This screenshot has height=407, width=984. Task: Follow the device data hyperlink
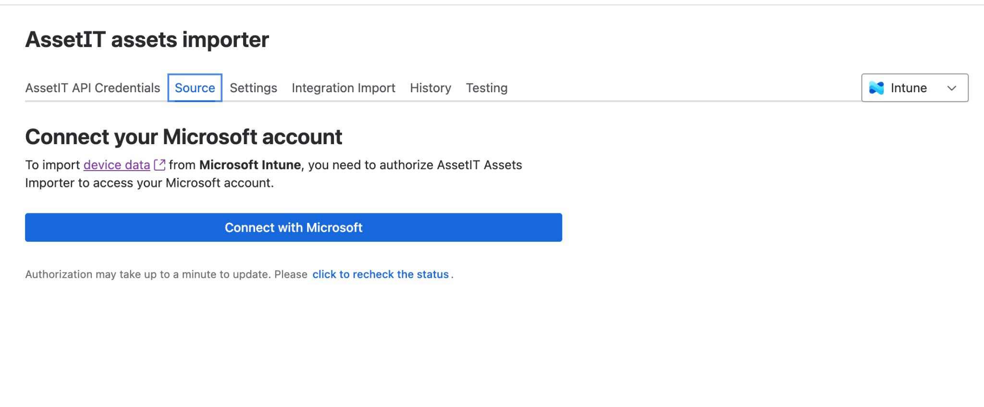pyautogui.click(x=117, y=165)
